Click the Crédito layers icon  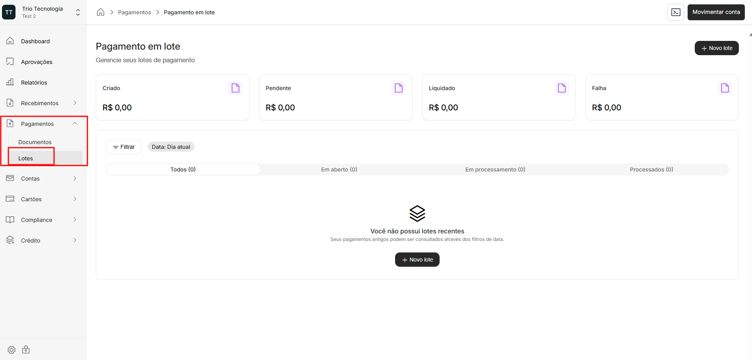pyautogui.click(x=10, y=240)
